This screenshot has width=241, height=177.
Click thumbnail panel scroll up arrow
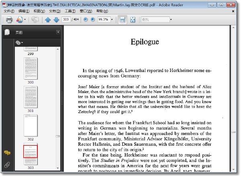pos(57,49)
